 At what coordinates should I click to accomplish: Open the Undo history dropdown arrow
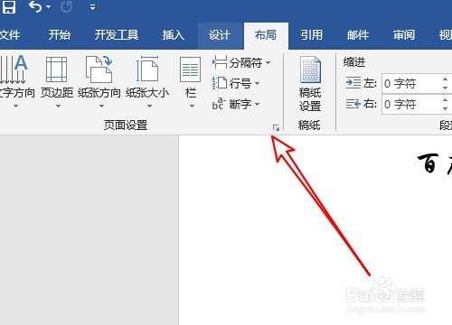pyautogui.click(x=48, y=7)
